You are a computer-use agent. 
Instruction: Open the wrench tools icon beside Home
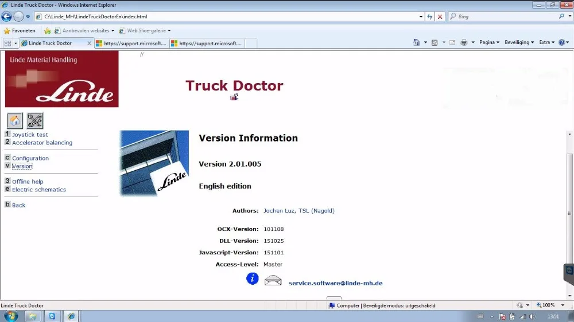35,121
